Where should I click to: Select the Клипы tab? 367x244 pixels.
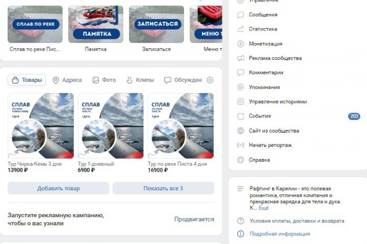pyautogui.click(x=140, y=80)
